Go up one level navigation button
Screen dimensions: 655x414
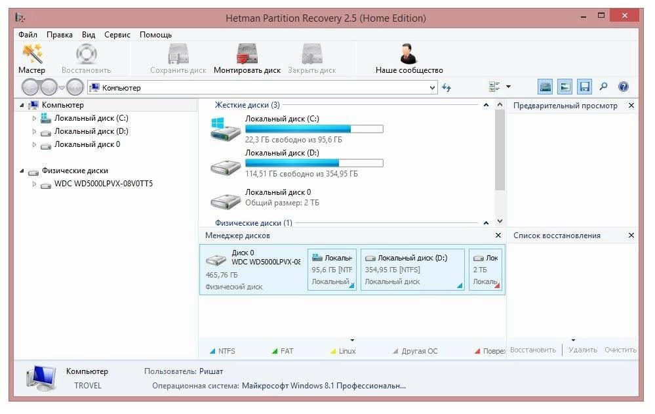[x=75, y=87]
